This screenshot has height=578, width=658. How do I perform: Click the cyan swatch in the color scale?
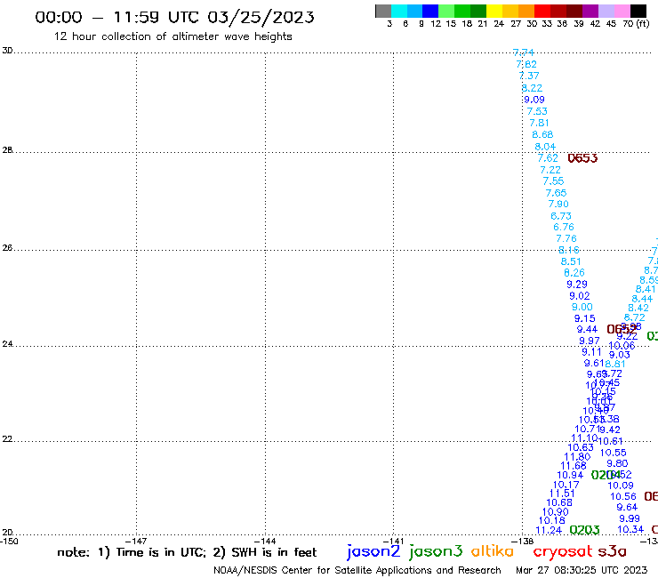coord(399,11)
